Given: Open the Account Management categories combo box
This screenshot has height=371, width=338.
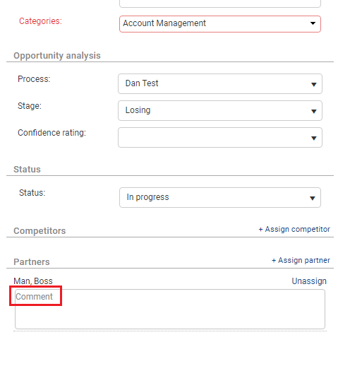Looking at the screenshot, I should [x=220, y=24].
